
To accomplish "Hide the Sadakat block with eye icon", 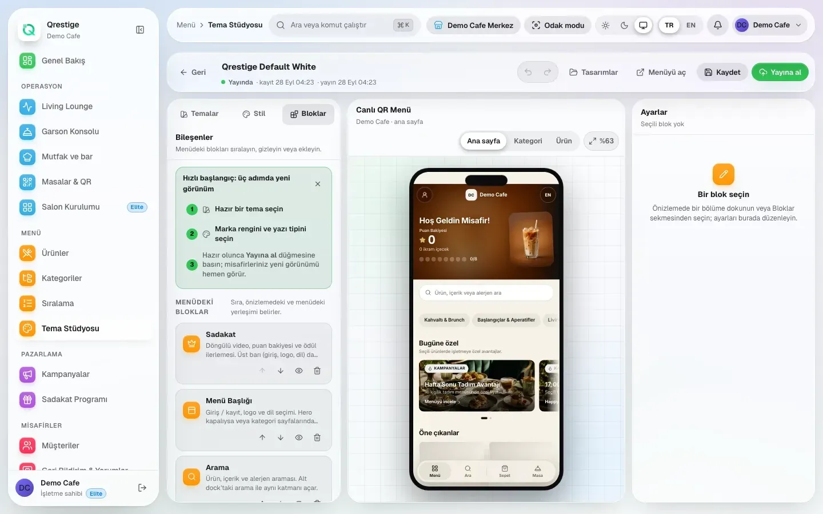I will pos(299,371).
